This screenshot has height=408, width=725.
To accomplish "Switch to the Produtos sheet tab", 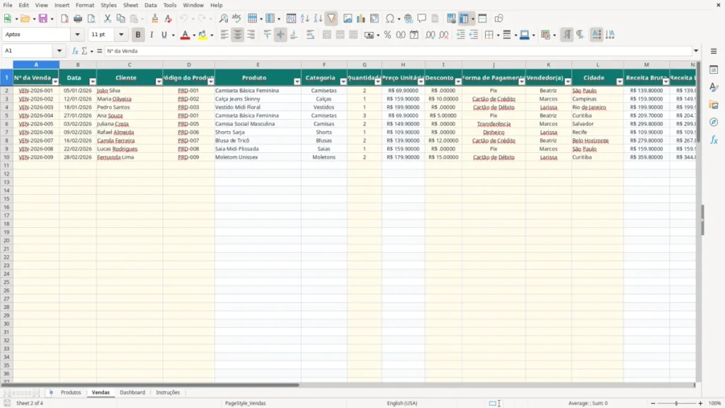I will (x=71, y=392).
